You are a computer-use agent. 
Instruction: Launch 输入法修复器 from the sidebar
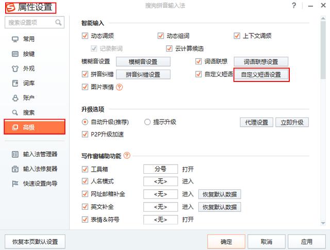tap(35, 169)
